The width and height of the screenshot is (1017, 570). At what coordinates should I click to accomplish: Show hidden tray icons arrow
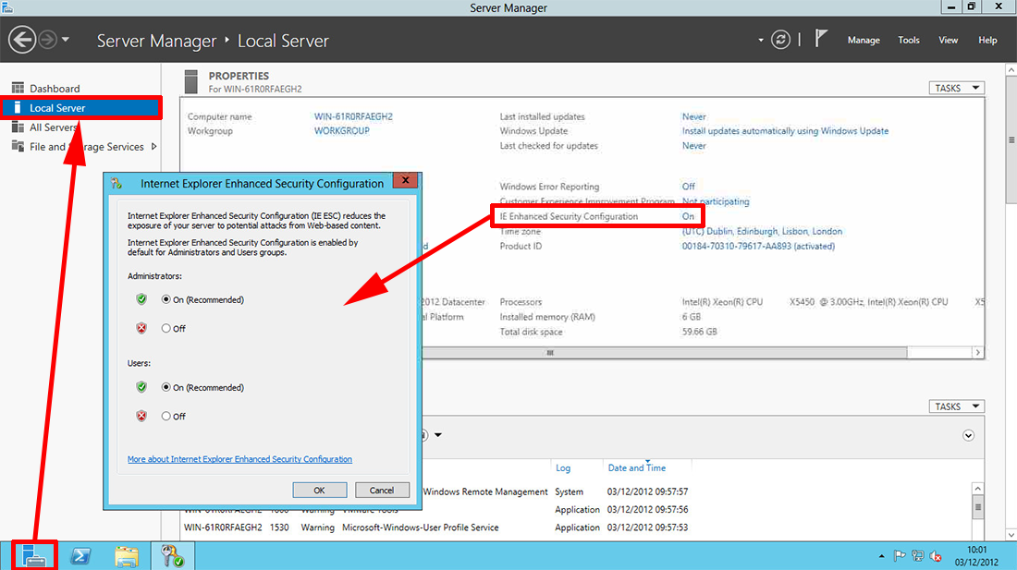[881, 556]
